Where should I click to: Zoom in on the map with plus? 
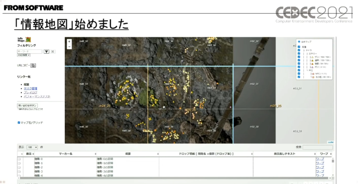pos(69,41)
